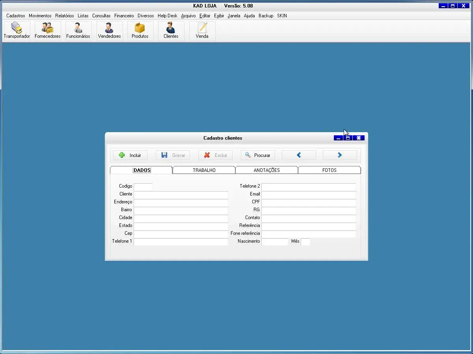Click the Excluir delete button
This screenshot has height=354, width=473.
215,155
